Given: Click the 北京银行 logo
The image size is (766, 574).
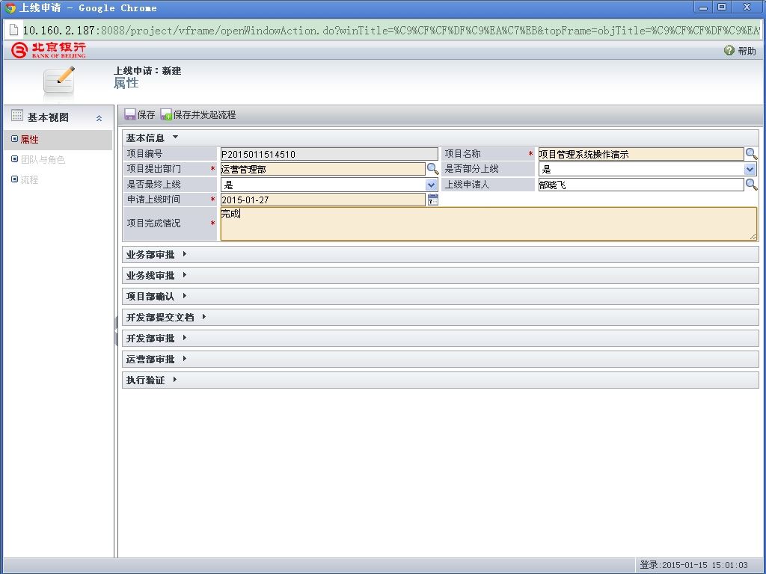Looking at the screenshot, I should [49, 50].
